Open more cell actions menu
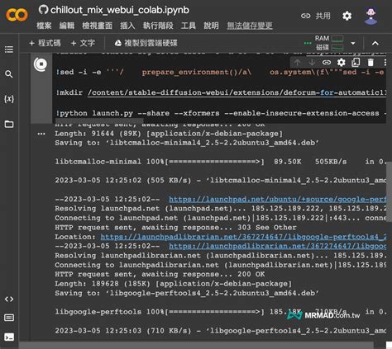 [385, 63]
